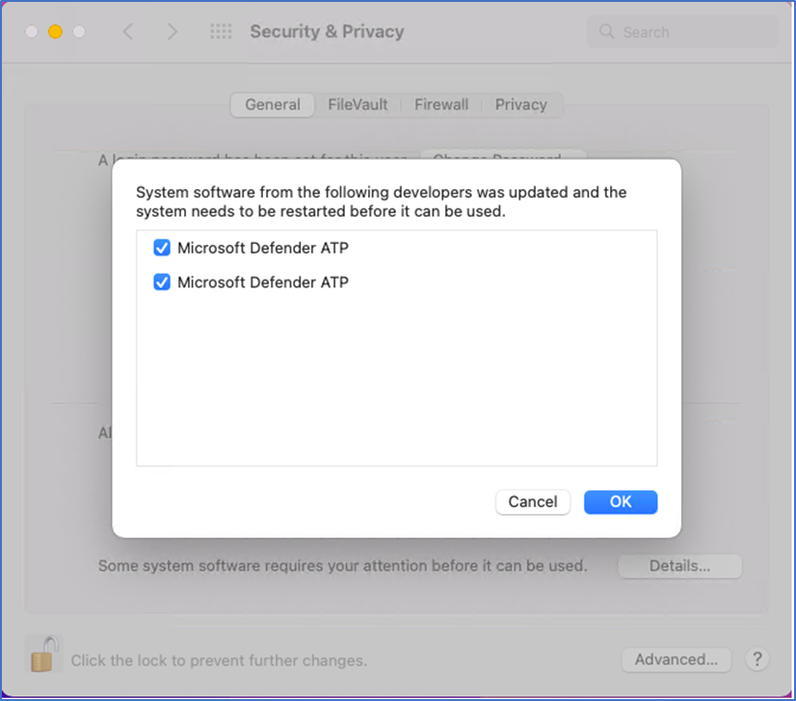Click the padlock icon to prevent changes
The height and width of the screenshot is (701, 796).
point(44,655)
